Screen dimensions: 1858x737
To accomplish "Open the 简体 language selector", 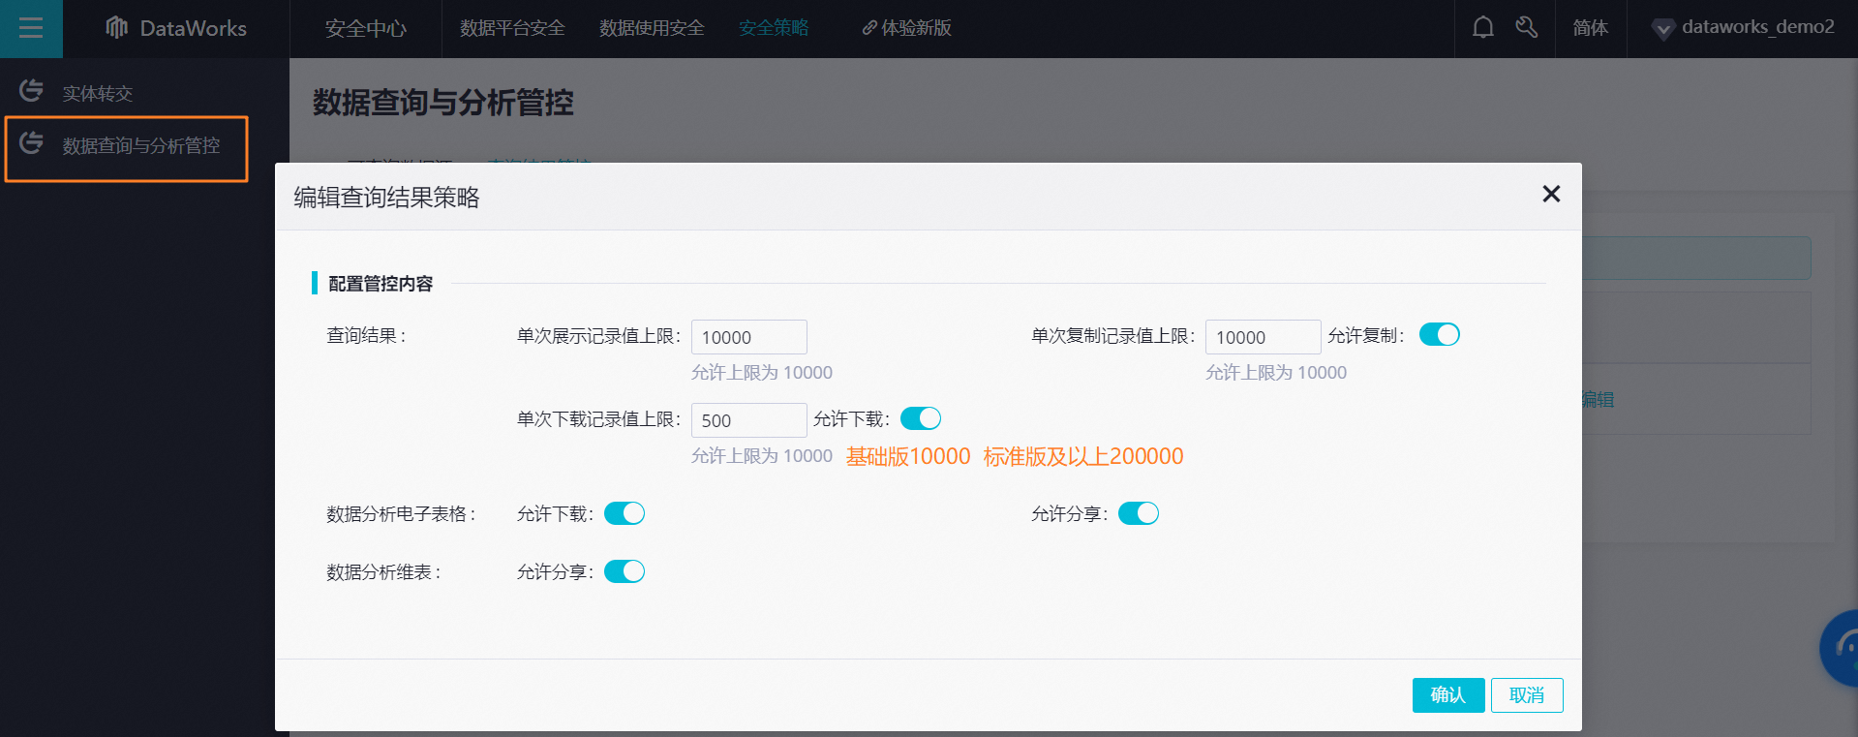I will (x=1590, y=28).
